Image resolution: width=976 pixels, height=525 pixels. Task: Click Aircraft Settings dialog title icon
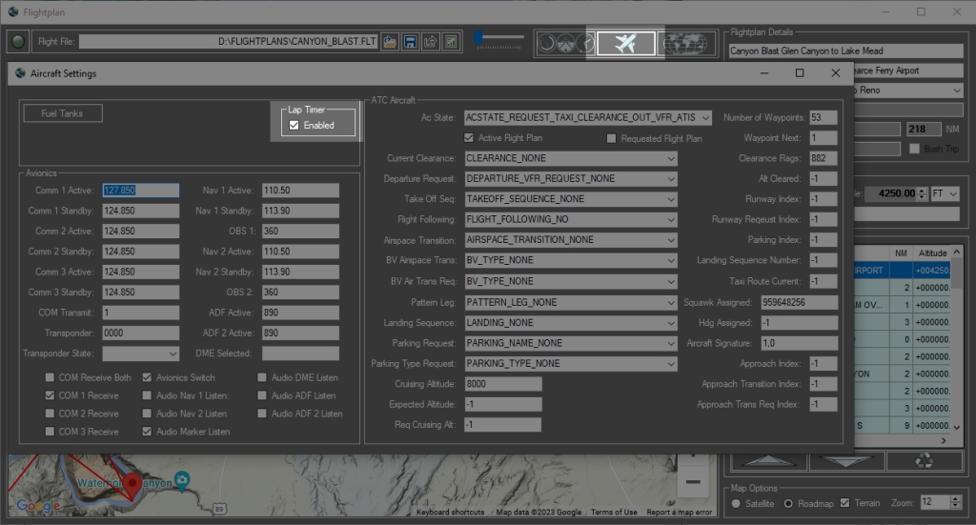[21, 73]
